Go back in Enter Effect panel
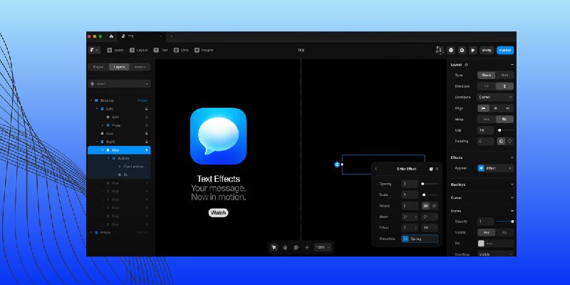 [x=376, y=169]
